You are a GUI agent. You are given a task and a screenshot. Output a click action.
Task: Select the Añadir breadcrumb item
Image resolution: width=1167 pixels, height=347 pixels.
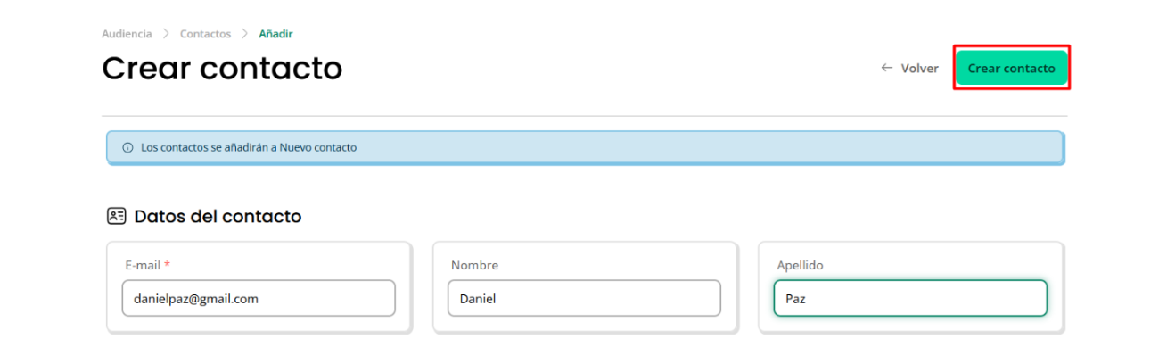276,34
